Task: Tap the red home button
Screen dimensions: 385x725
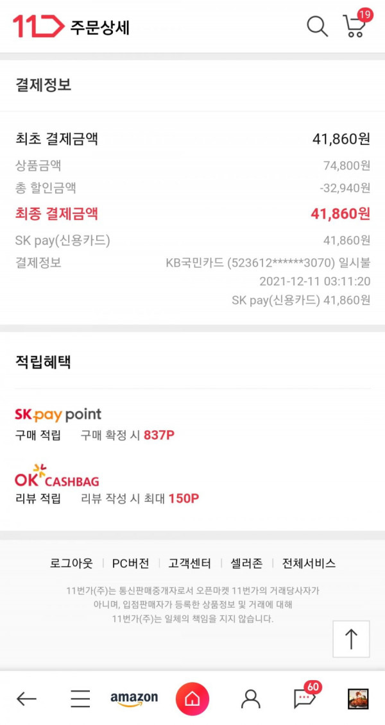Action: (x=192, y=699)
